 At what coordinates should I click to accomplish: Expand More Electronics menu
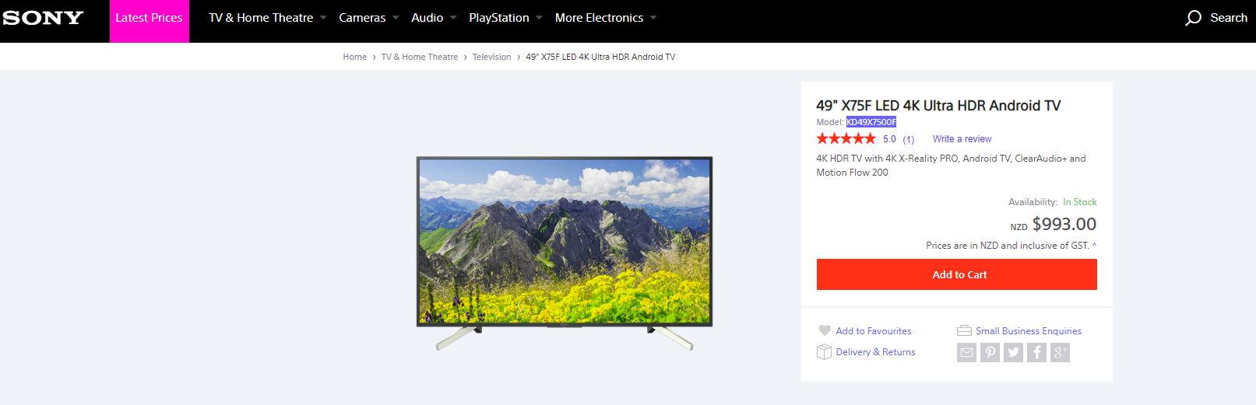point(606,18)
